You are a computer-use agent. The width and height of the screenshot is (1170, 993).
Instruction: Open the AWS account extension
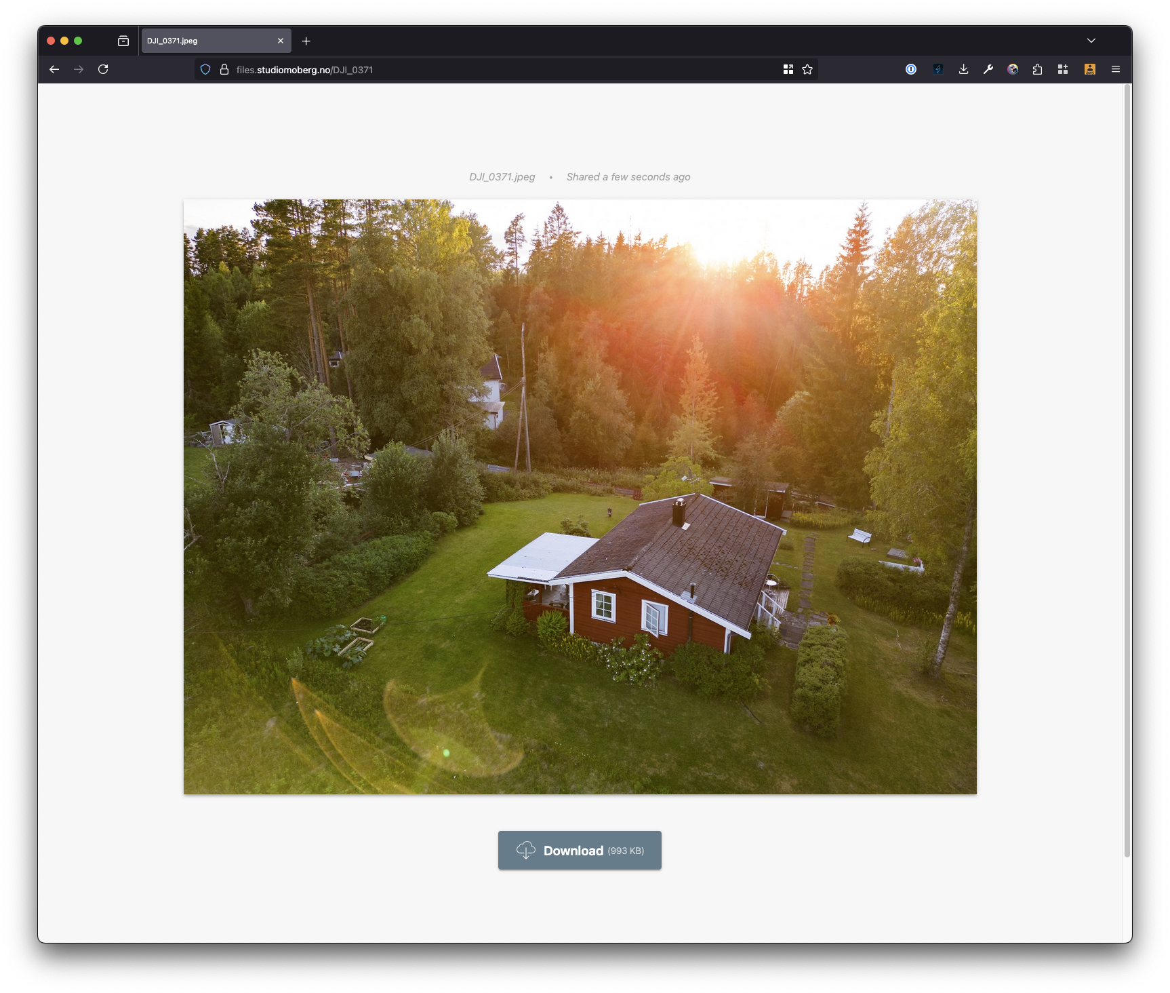coord(1090,69)
